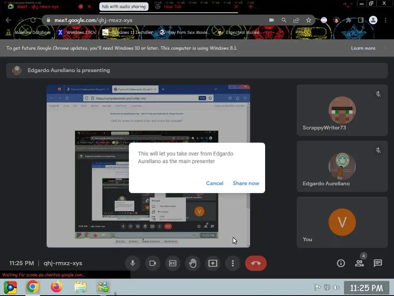Open Extensions puzzle-piece icon
Screen dimensions: 394x296
tap(349, 20)
